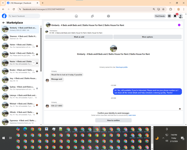The height and width of the screenshot is (150, 187).
Task: Open the Chrome profile icon
Action: [178, 9]
